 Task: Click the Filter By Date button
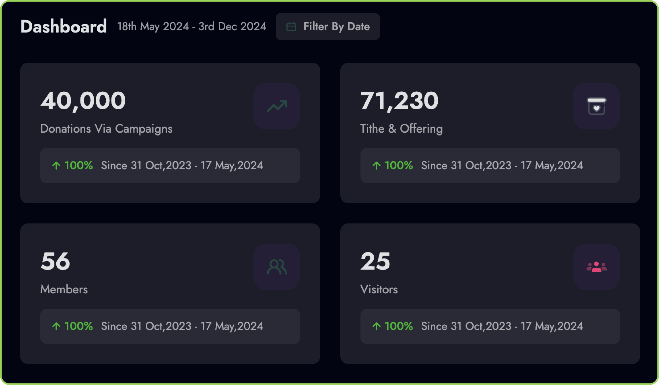point(327,27)
